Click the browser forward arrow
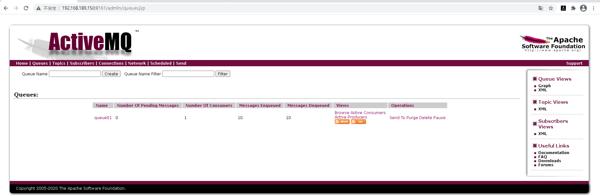The width and height of the screenshot is (600, 195). click(16, 8)
